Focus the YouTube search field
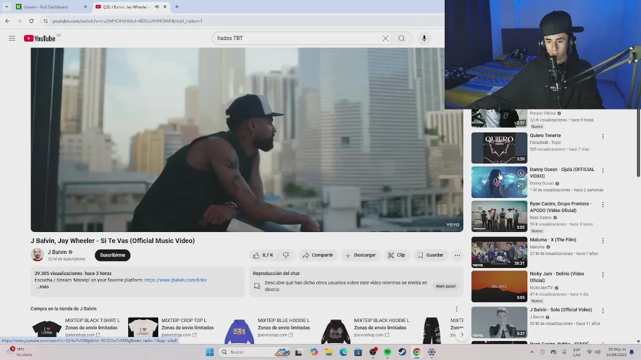This screenshot has height=360, width=641. (x=298, y=38)
